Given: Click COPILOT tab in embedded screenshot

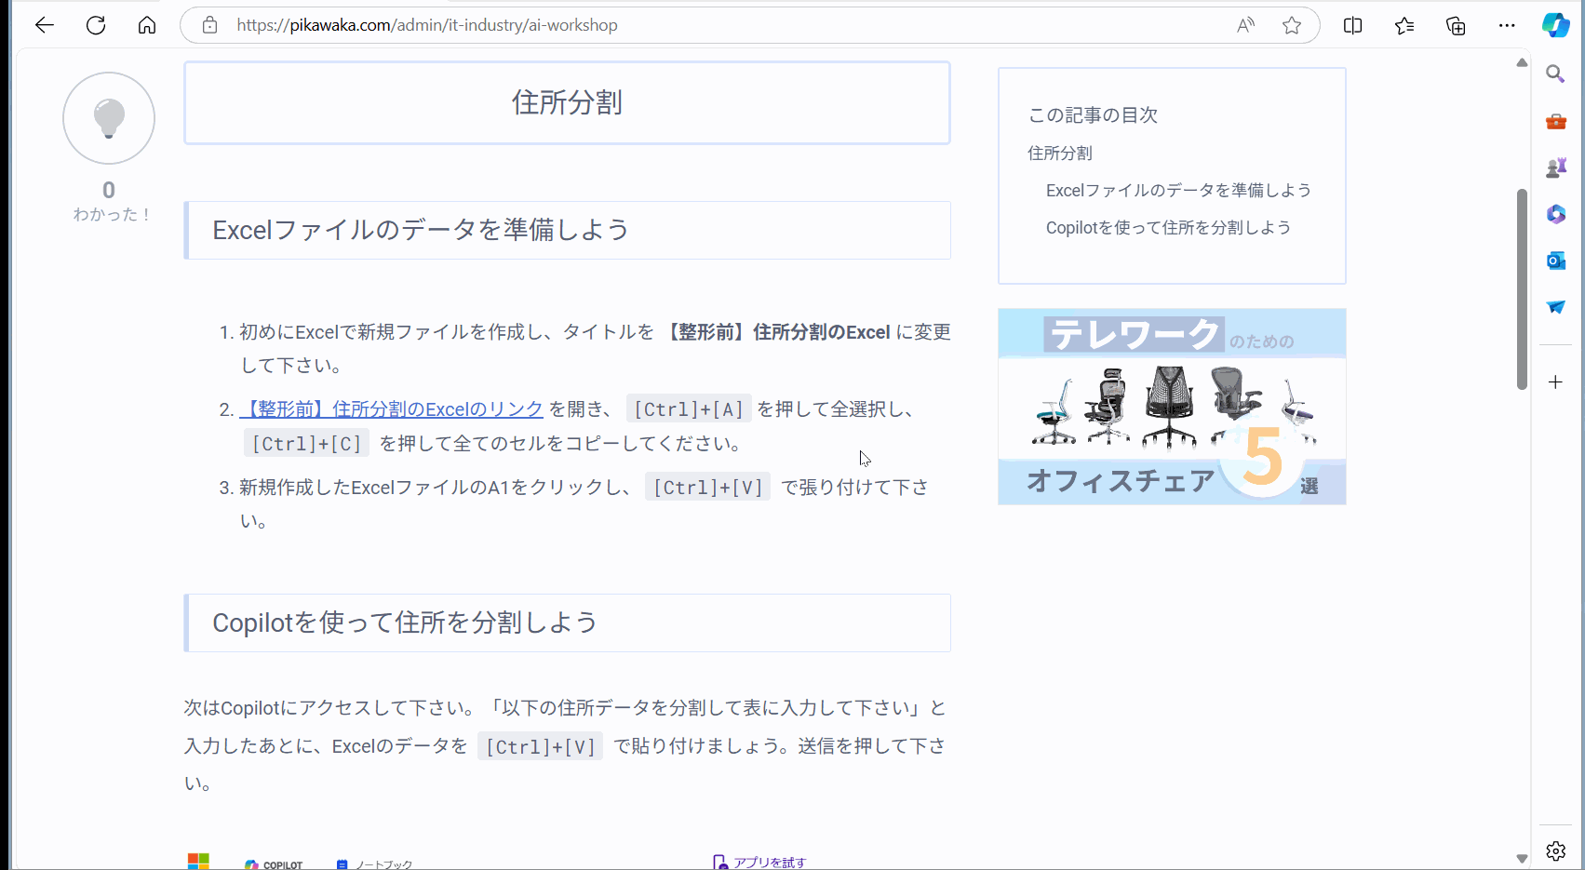Looking at the screenshot, I should pos(275,864).
